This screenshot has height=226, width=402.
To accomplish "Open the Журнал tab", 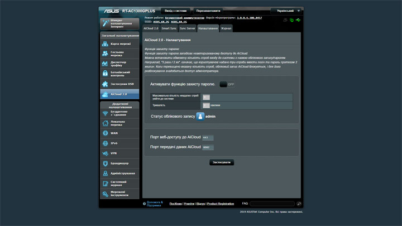I will [x=226, y=28].
